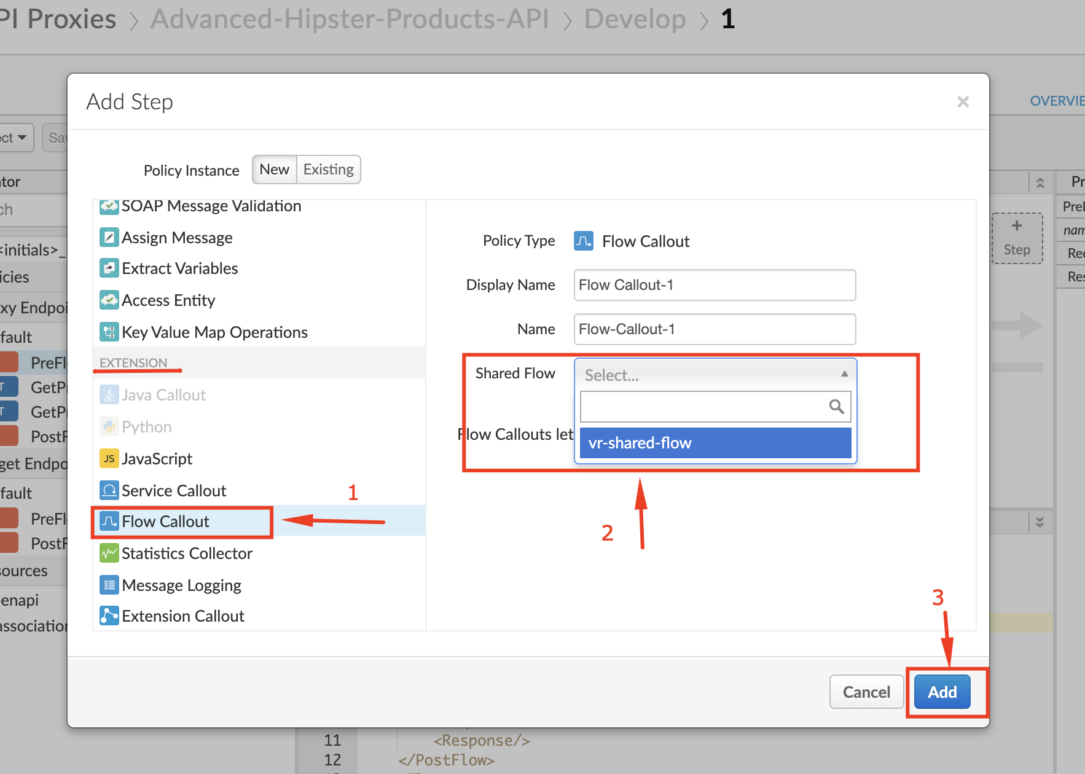Select Access Entity policy
Image resolution: width=1085 pixels, height=774 pixels.
coord(168,300)
